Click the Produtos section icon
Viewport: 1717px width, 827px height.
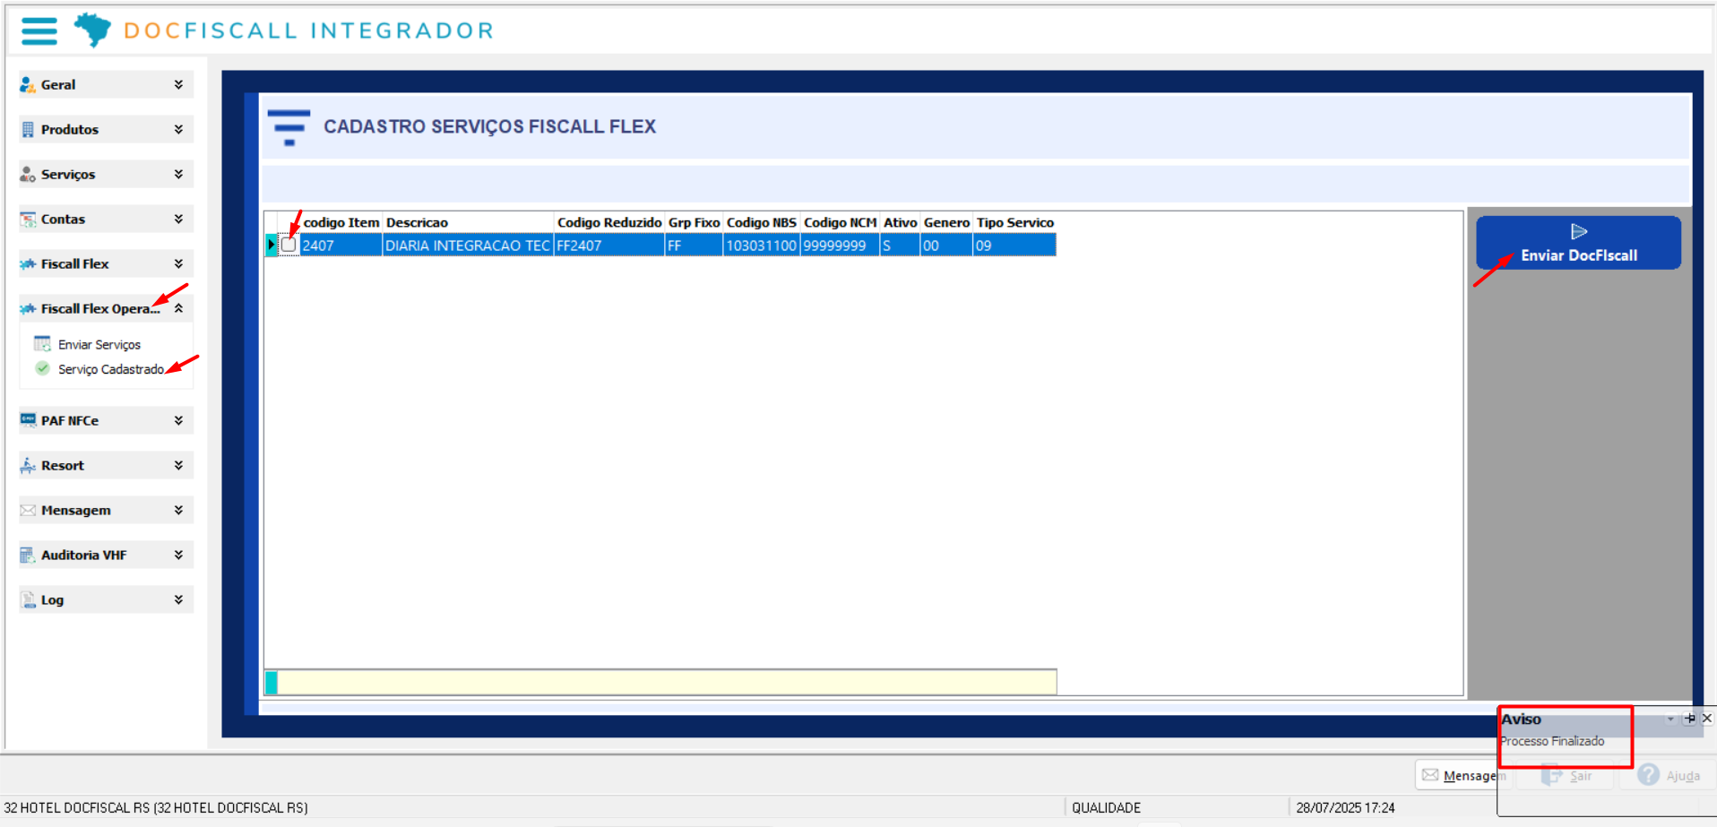28,130
